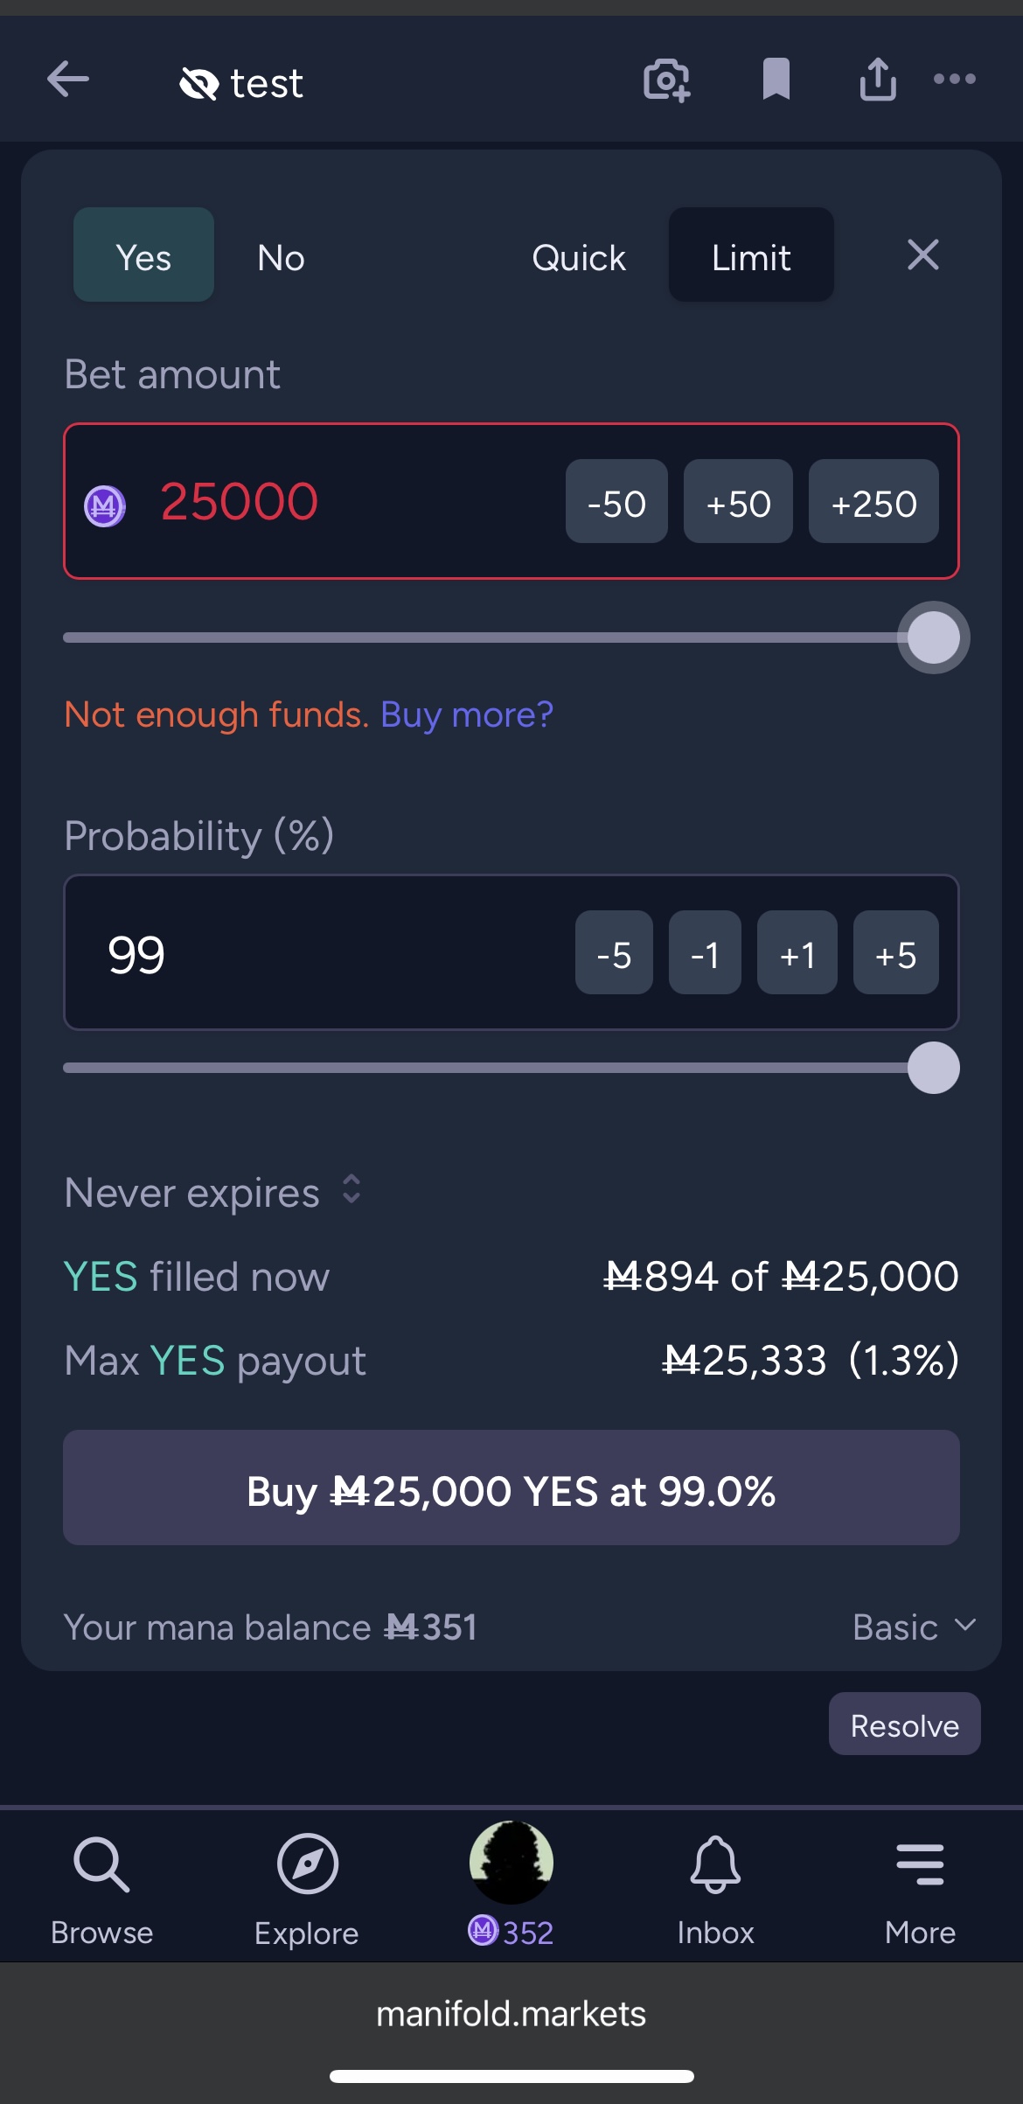1023x2104 pixels.
Task: Select the Yes outcome toggle
Action: pyautogui.click(x=143, y=255)
